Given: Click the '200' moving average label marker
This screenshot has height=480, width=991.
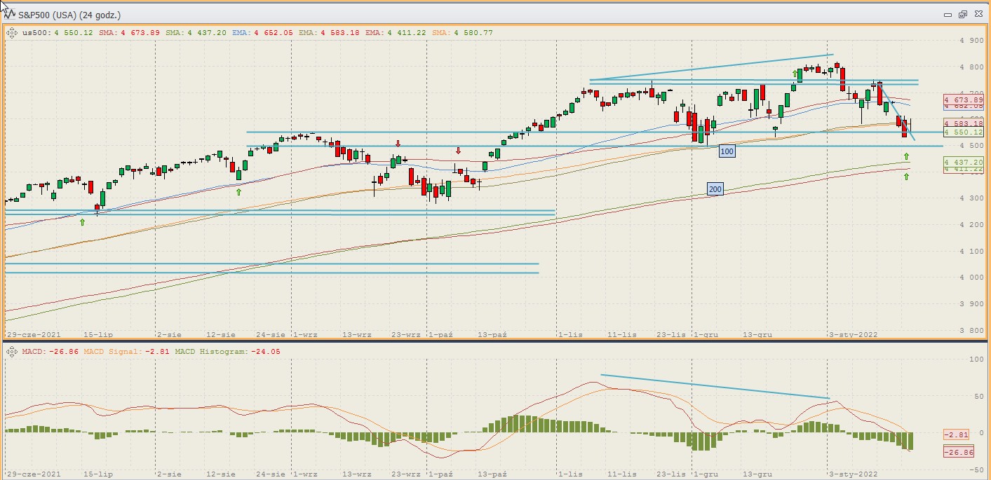Looking at the screenshot, I should (715, 189).
